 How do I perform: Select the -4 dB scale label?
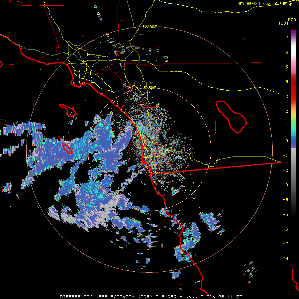(x=285, y=200)
